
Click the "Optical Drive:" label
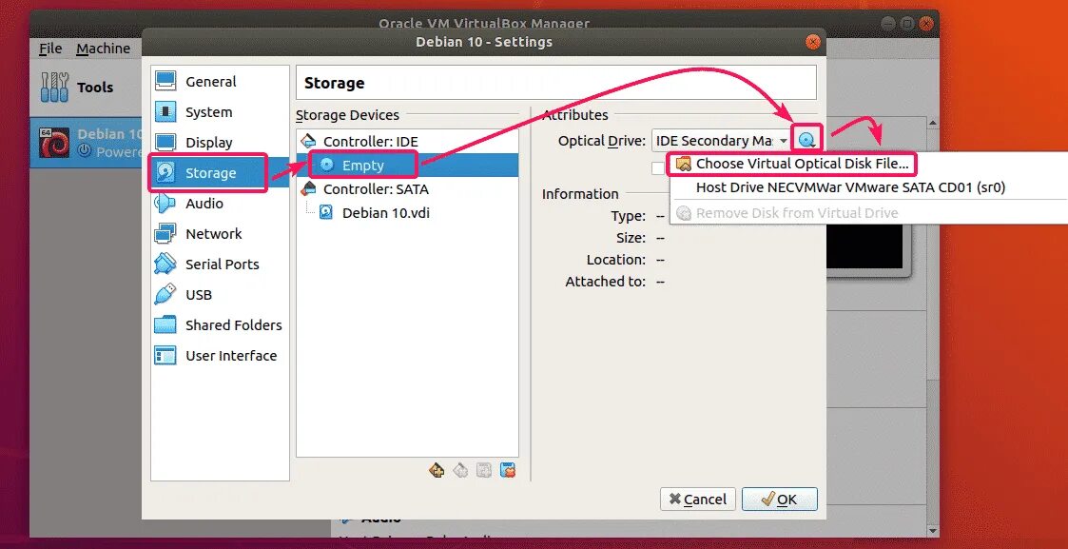click(x=601, y=141)
